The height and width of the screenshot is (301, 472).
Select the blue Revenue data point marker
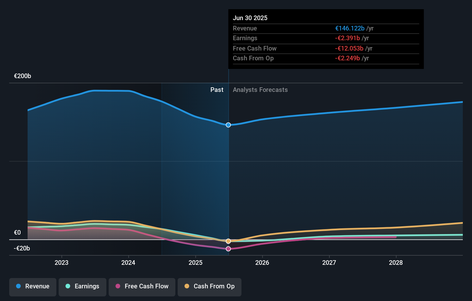pos(228,125)
